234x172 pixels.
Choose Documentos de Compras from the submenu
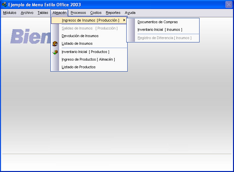pyautogui.click(x=157, y=22)
